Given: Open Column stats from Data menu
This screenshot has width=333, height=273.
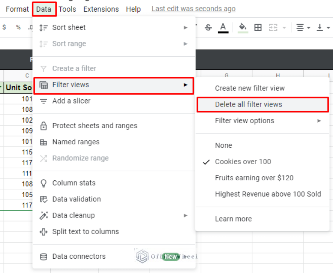Looking at the screenshot, I should pyautogui.click(x=74, y=183).
